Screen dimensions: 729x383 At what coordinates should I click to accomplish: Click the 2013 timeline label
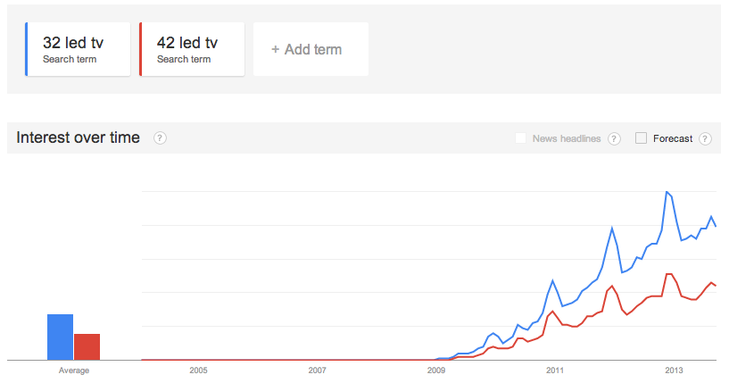pyautogui.click(x=674, y=370)
